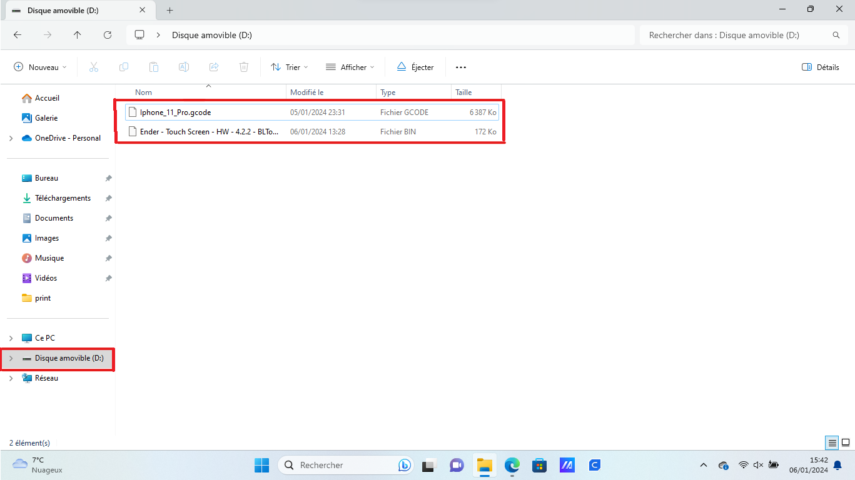855x480 pixels.
Task: Show hidden system tray icons
Action: point(704,465)
